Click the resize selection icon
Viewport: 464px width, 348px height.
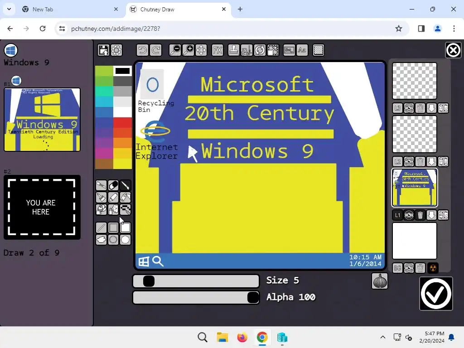273,50
